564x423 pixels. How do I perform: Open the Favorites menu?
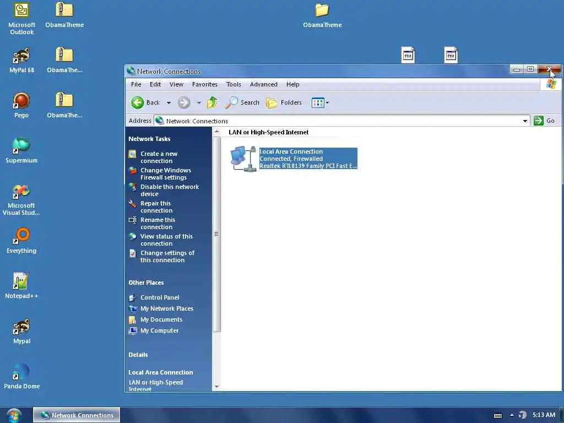point(205,84)
